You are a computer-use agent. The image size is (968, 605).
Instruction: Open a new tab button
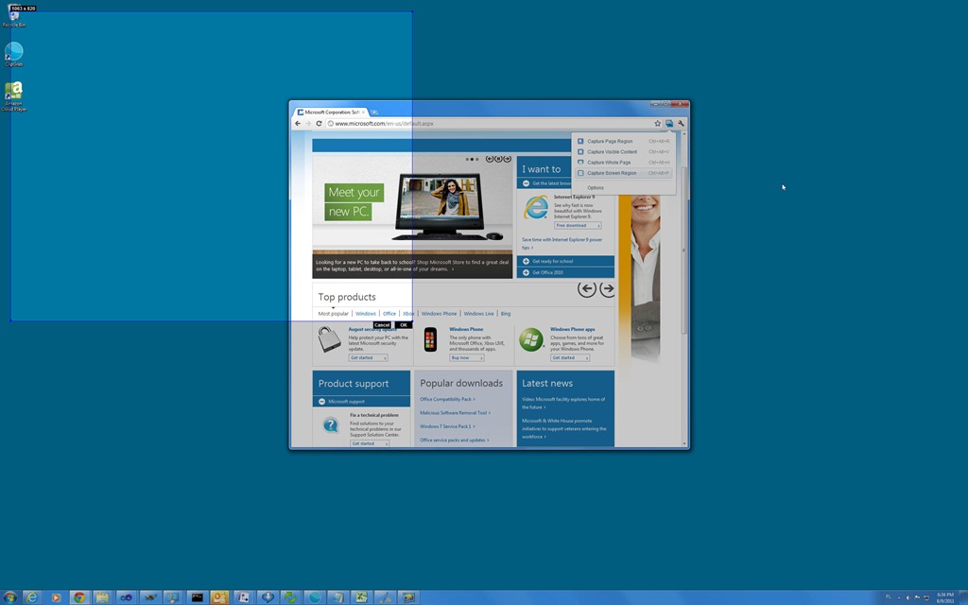click(374, 112)
